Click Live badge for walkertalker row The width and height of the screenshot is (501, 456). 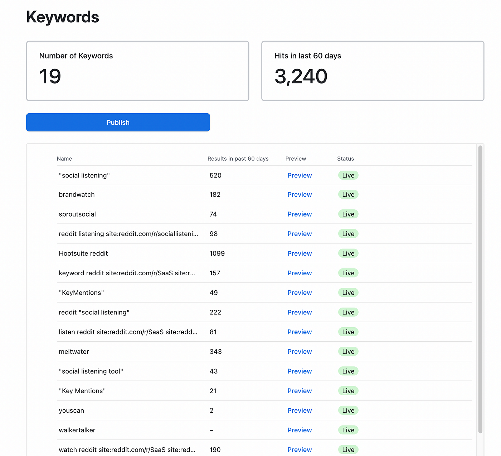[348, 430]
